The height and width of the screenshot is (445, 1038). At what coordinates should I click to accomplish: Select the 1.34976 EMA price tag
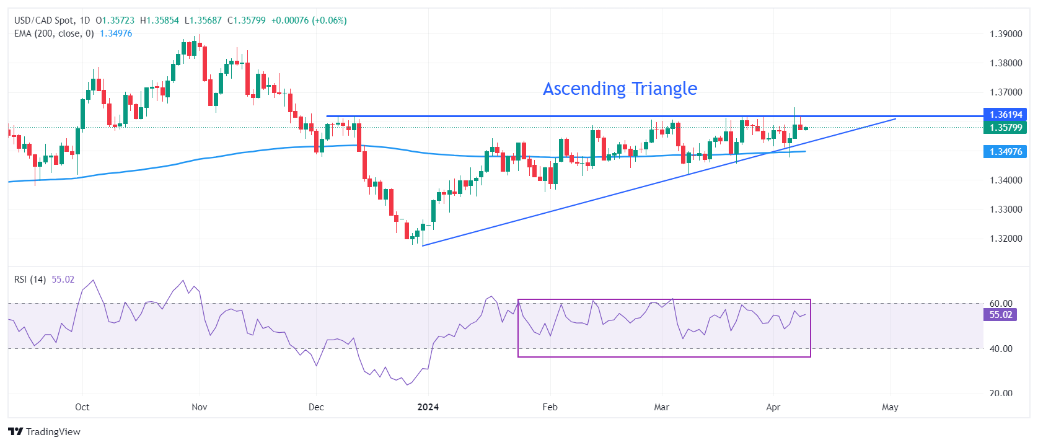click(x=1005, y=152)
